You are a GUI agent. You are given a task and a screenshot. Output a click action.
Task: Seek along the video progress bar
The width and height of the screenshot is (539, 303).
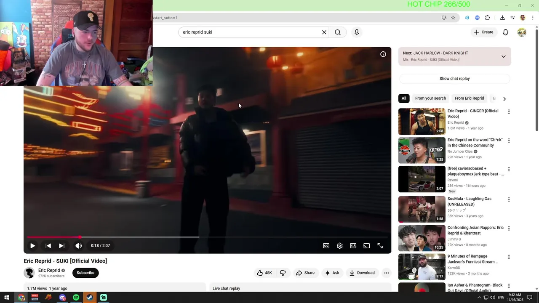207,237
